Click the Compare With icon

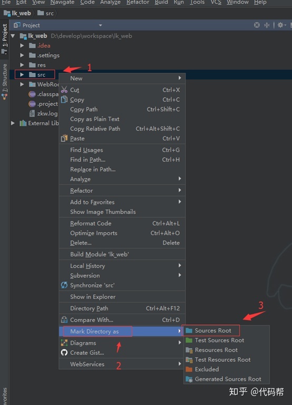click(x=64, y=320)
